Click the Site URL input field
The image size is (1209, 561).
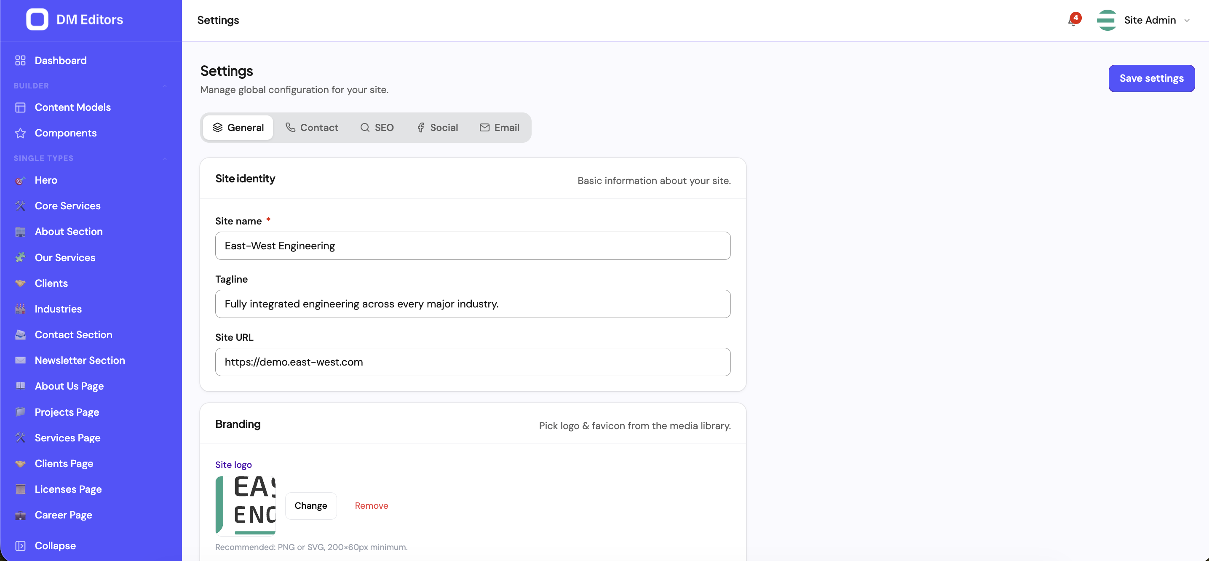[x=473, y=362]
